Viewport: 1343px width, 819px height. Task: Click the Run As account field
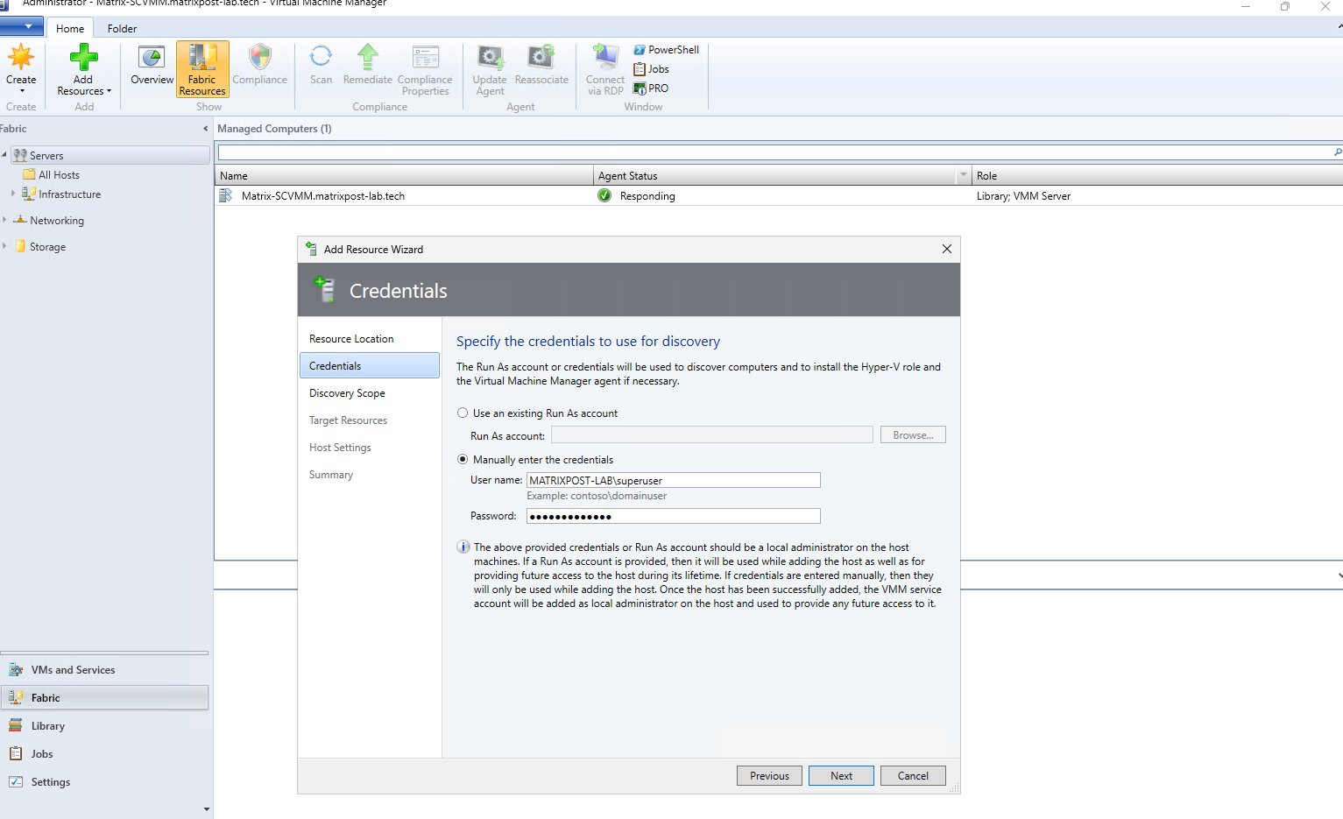coord(711,435)
